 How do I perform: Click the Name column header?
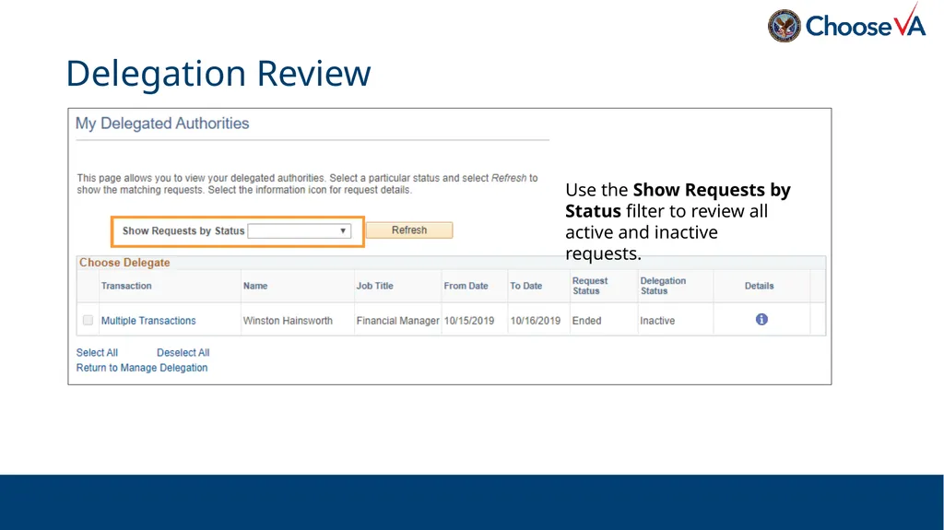[255, 286]
